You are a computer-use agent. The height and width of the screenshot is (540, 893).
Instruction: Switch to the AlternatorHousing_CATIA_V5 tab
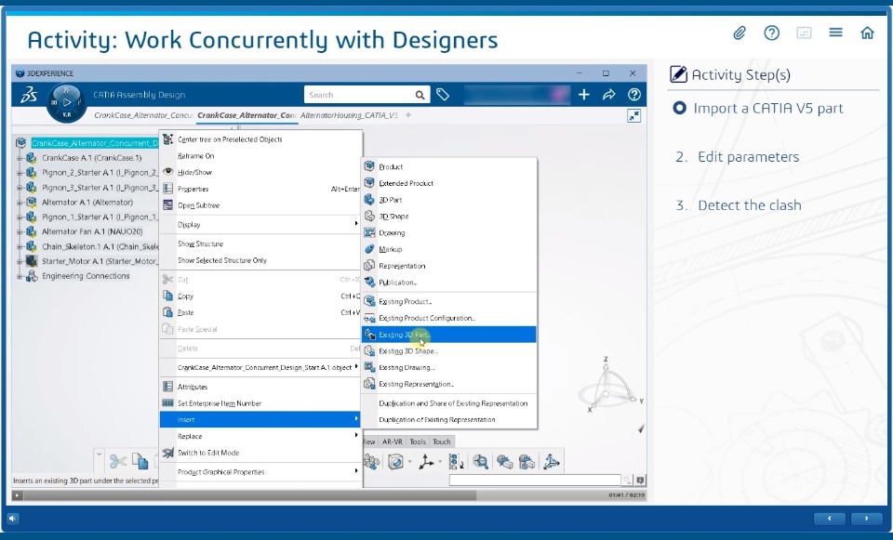click(349, 115)
